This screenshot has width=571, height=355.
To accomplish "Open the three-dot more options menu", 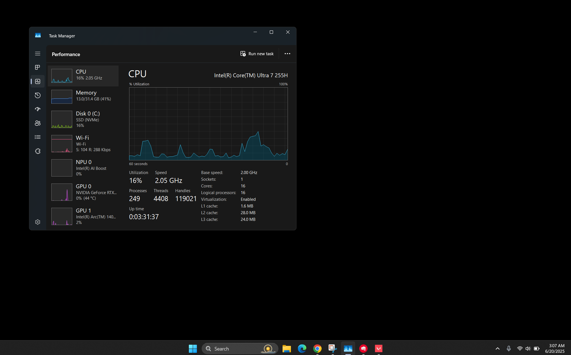I will [x=287, y=54].
